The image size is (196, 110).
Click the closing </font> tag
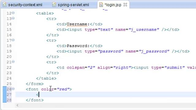point(35,100)
